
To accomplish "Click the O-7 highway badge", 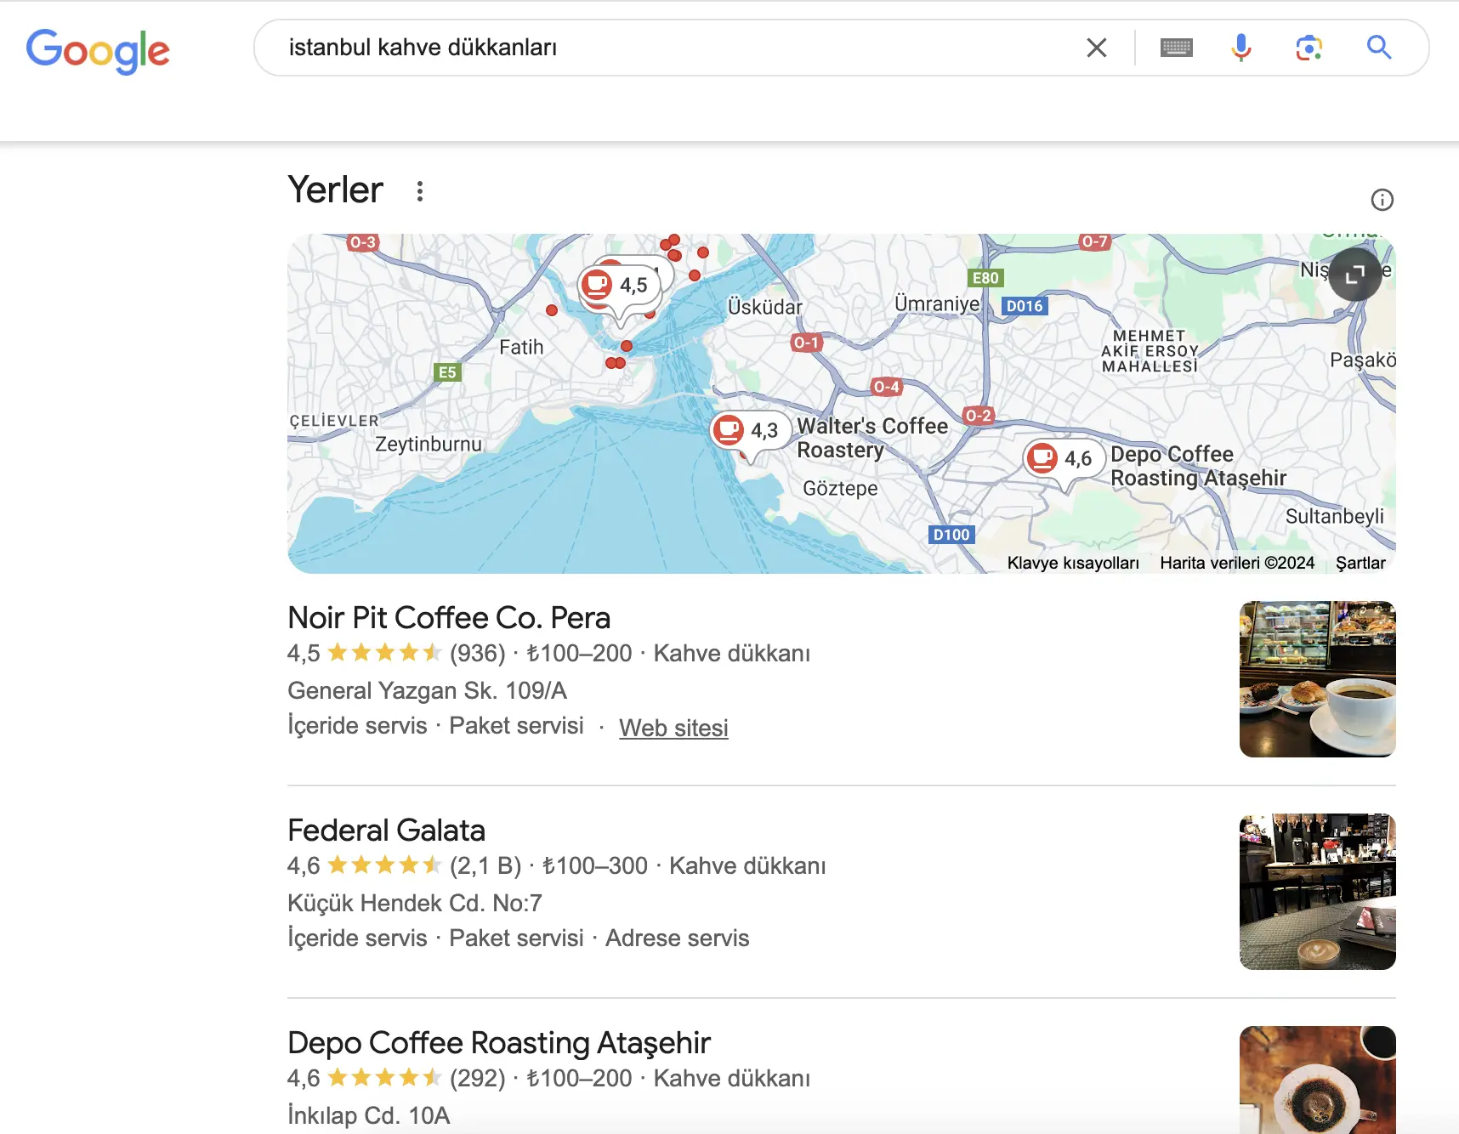I will [x=1094, y=241].
